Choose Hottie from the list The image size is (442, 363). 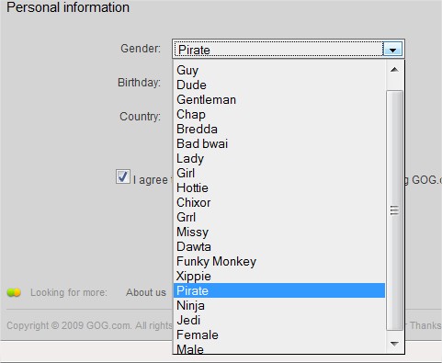[279, 187]
